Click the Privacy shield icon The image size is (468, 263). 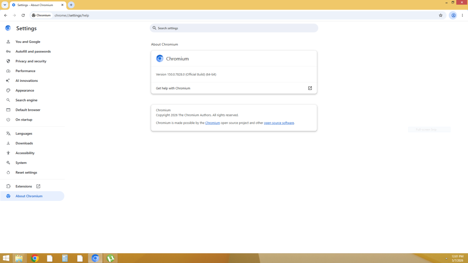(x=8, y=61)
